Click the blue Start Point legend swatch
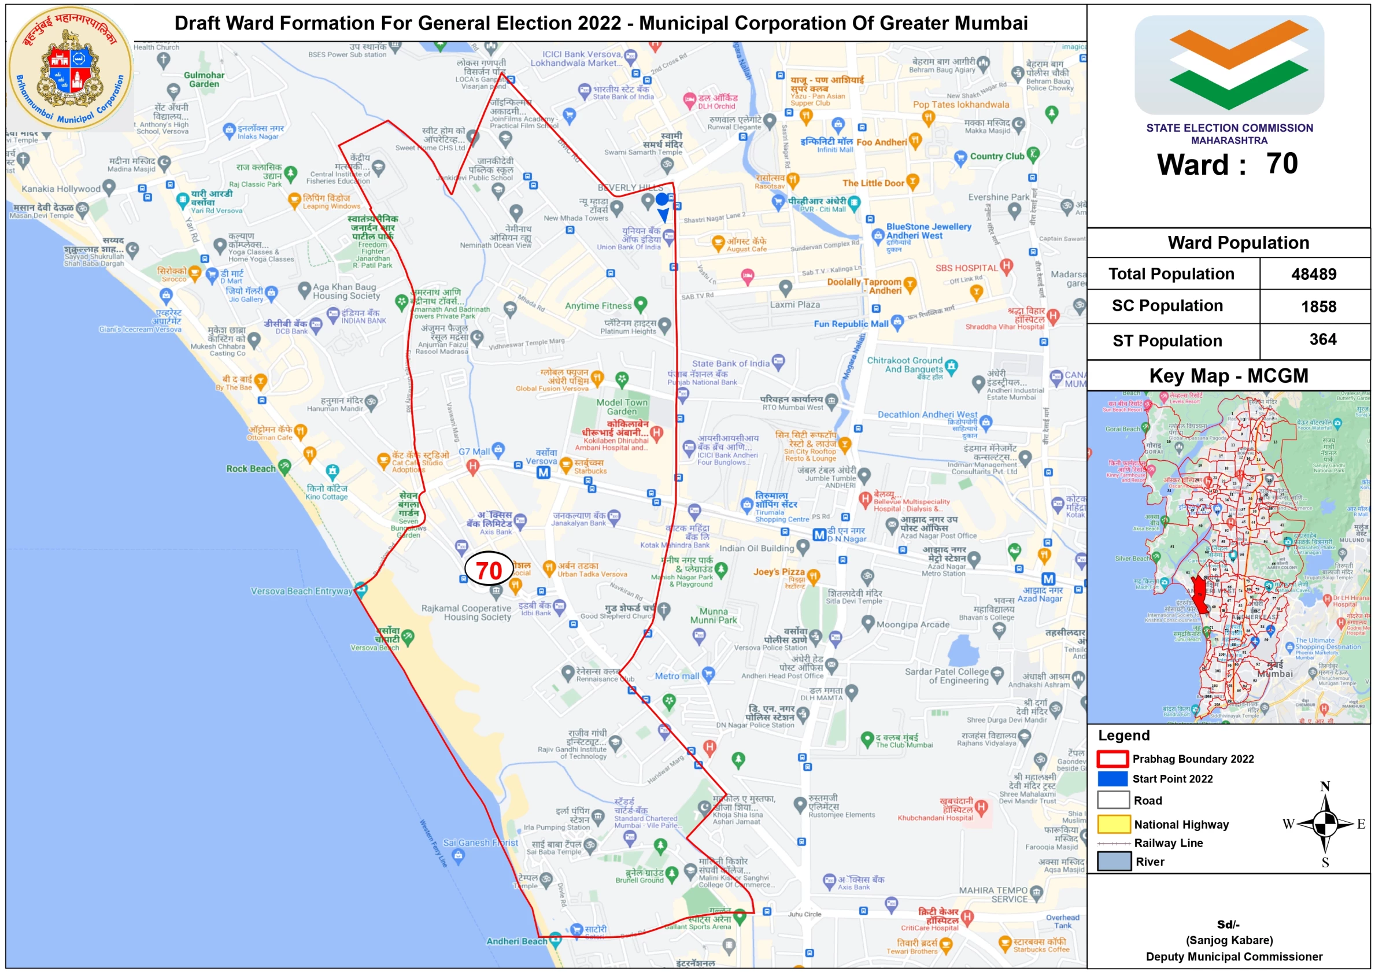 coord(1112,778)
